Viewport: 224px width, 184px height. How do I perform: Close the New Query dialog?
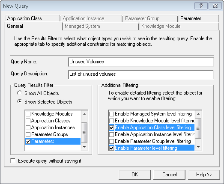click(x=215, y=6)
